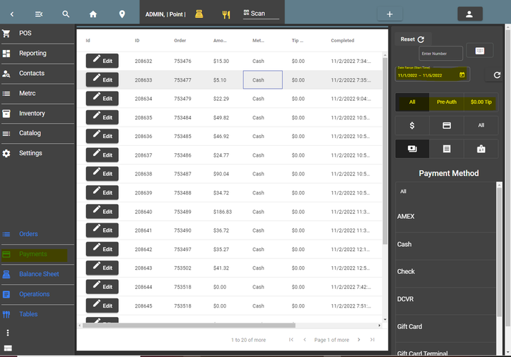This screenshot has width=511, height=357.
Task: Edit payment 208645
Action: coord(102,305)
